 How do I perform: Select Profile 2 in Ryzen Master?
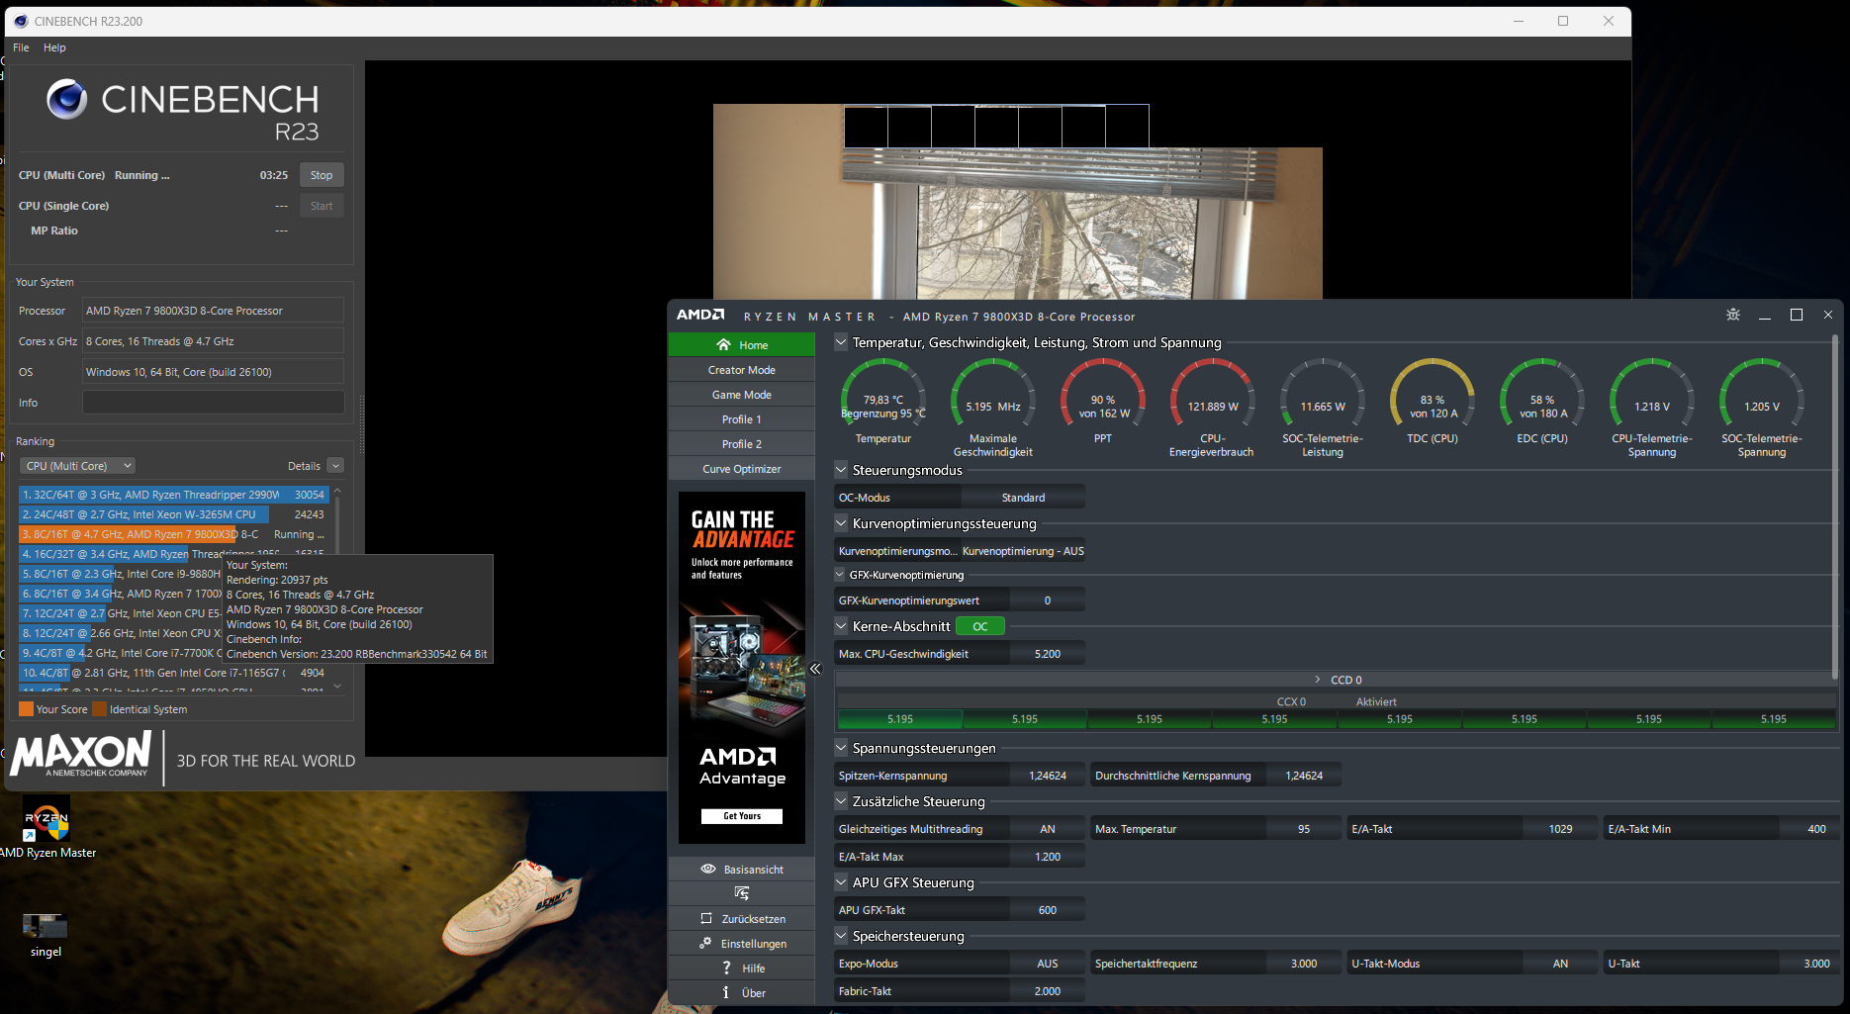point(742,444)
